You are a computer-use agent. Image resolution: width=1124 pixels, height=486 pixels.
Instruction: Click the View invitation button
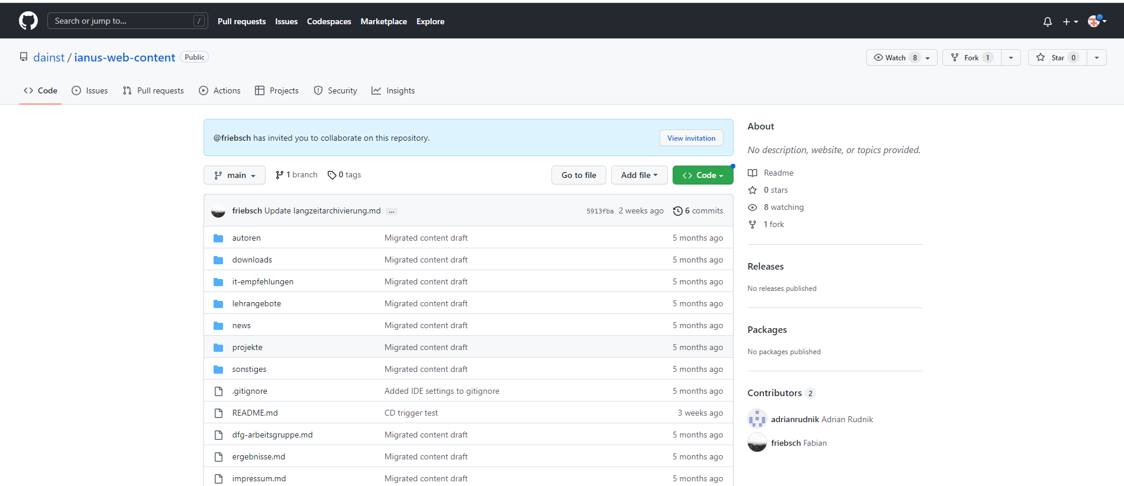coord(691,138)
